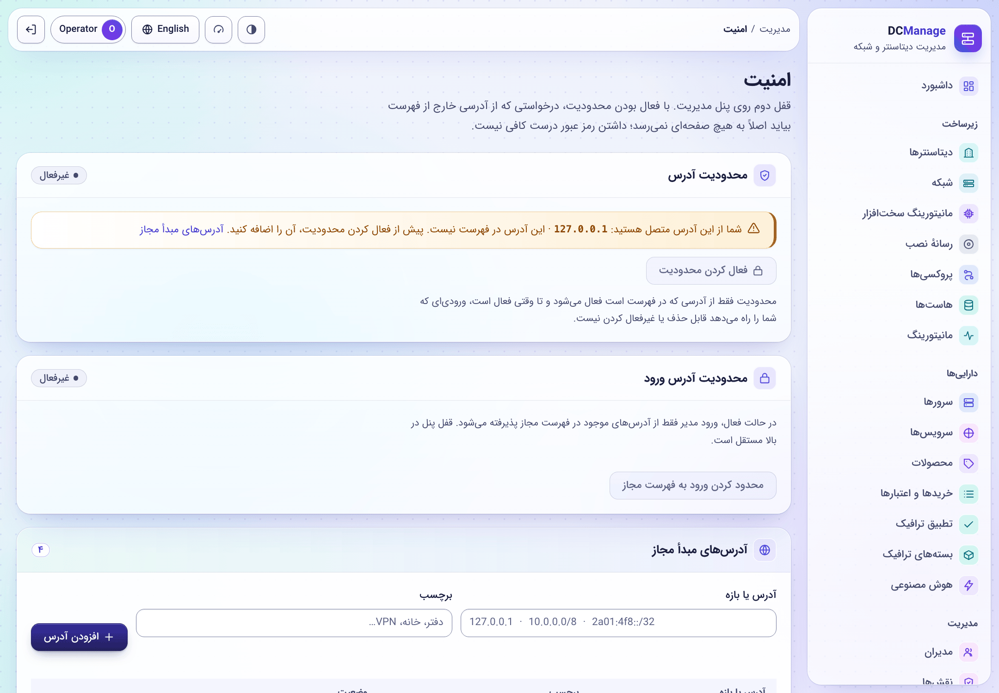Image resolution: width=999 pixels, height=693 pixels.
Task: Click the دارایی‌ها section label
Action: 962,373
